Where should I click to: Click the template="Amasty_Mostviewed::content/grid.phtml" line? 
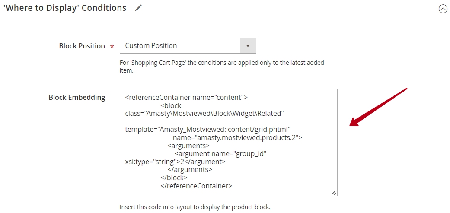click(x=208, y=130)
